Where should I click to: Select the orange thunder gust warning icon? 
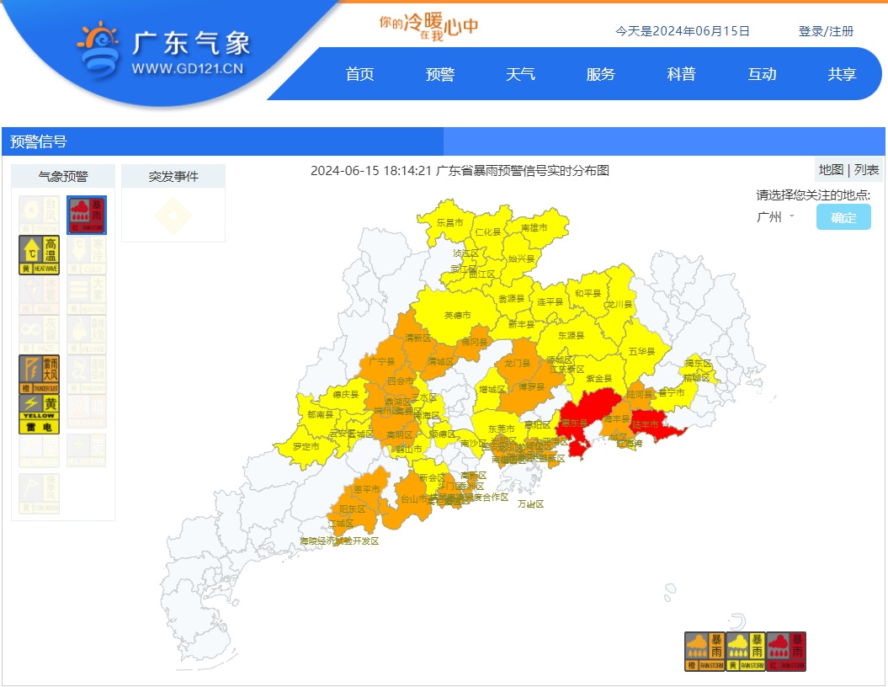[38, 373]
